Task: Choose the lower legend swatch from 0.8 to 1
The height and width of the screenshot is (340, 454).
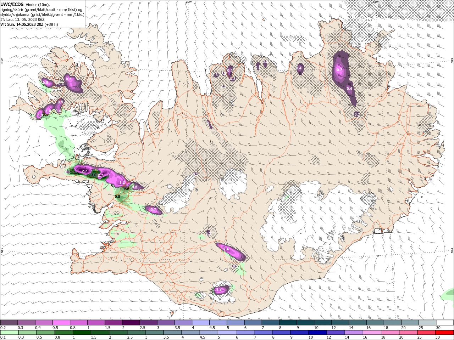Action: pos(63,333)
